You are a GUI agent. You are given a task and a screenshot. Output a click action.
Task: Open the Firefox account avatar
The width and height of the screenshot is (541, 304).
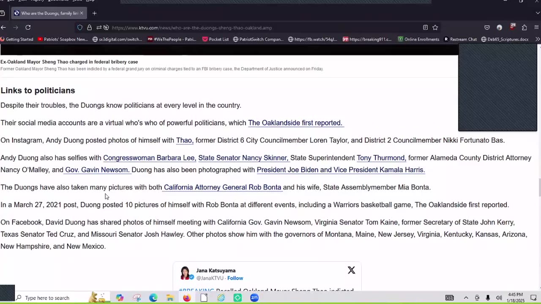tap(500, 27)
